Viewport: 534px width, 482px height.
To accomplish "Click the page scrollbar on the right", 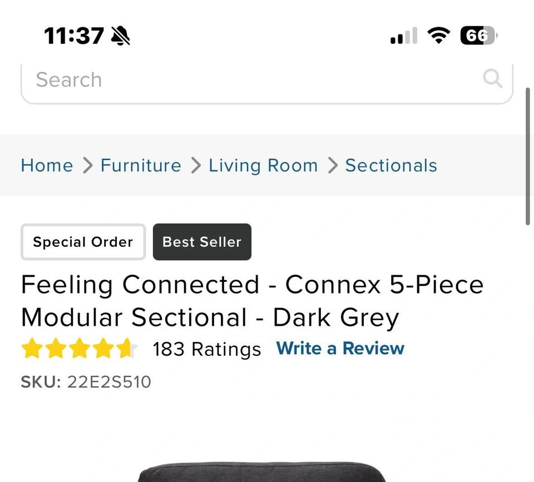I will point(528,156).
